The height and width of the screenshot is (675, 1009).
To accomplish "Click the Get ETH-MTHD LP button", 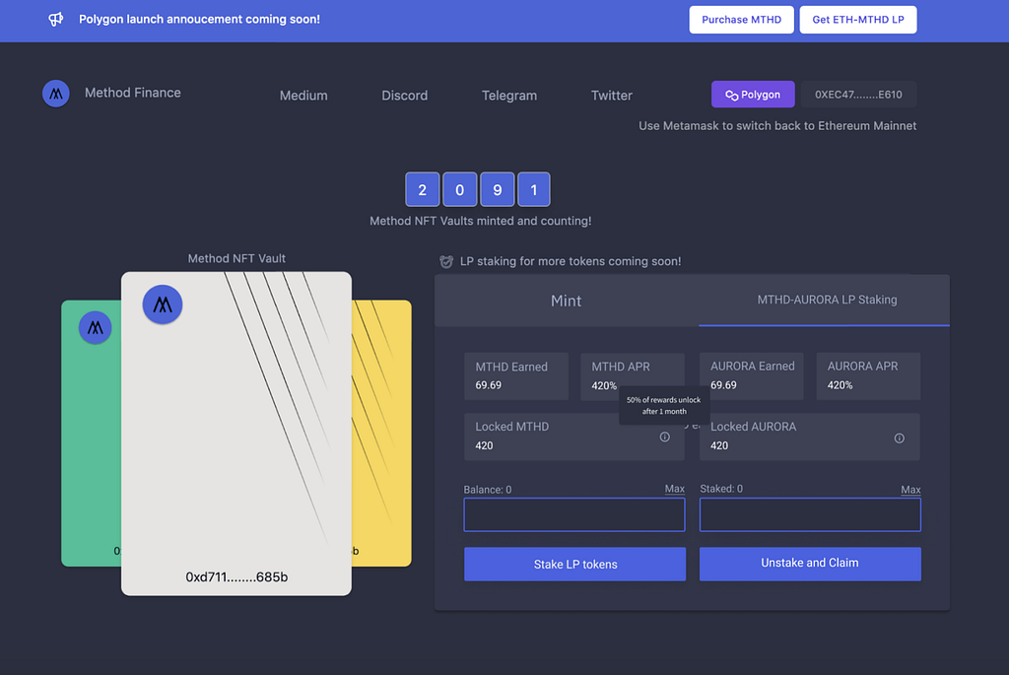I will point(858,20).
